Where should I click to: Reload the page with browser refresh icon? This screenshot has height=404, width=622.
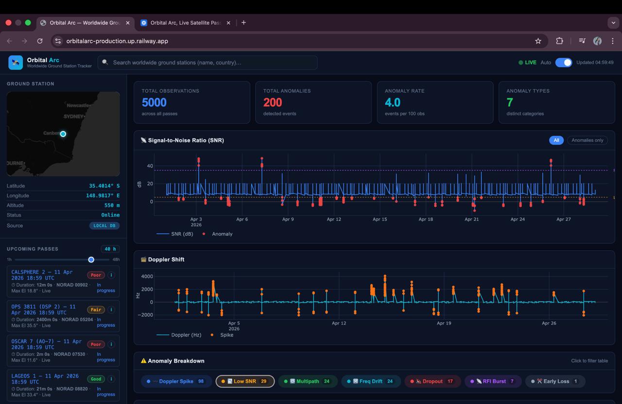40,41
